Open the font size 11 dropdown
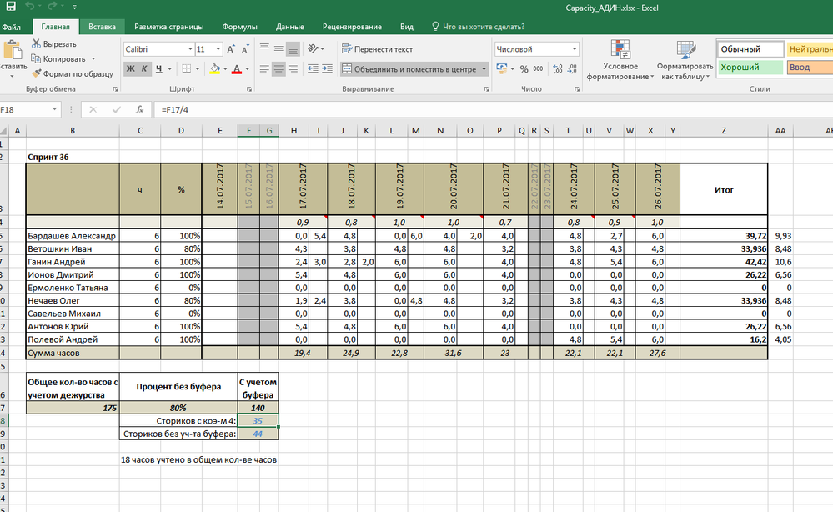The width and height of the screenshot is (833, 512). 218,49
